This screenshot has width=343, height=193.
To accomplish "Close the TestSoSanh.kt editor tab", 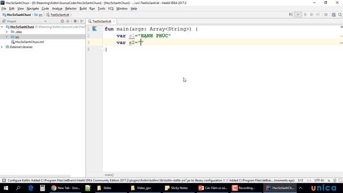I will (x=114, y=21).
